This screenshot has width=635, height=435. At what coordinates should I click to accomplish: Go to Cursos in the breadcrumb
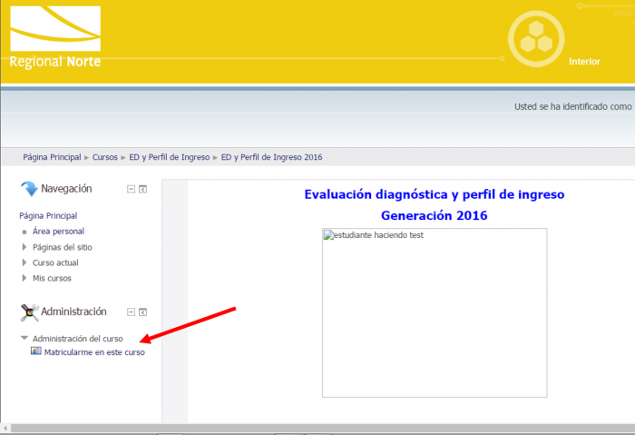click(105, 157)
